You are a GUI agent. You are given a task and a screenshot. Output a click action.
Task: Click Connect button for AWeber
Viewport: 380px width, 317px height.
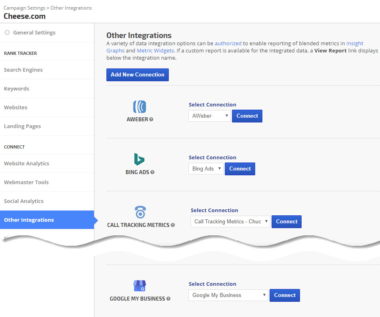pos(247,116)
